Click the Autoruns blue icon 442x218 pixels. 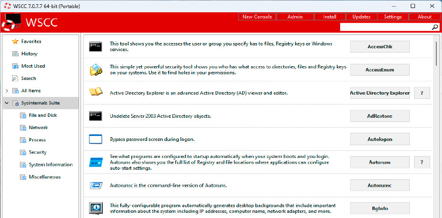tap(95, 162)
